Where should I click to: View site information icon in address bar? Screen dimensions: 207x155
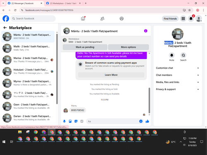(x=22, y=10)
